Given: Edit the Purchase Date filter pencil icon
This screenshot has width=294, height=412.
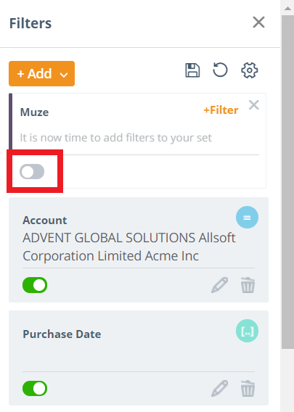Looking at the screenshot, I should coord(219,388).
